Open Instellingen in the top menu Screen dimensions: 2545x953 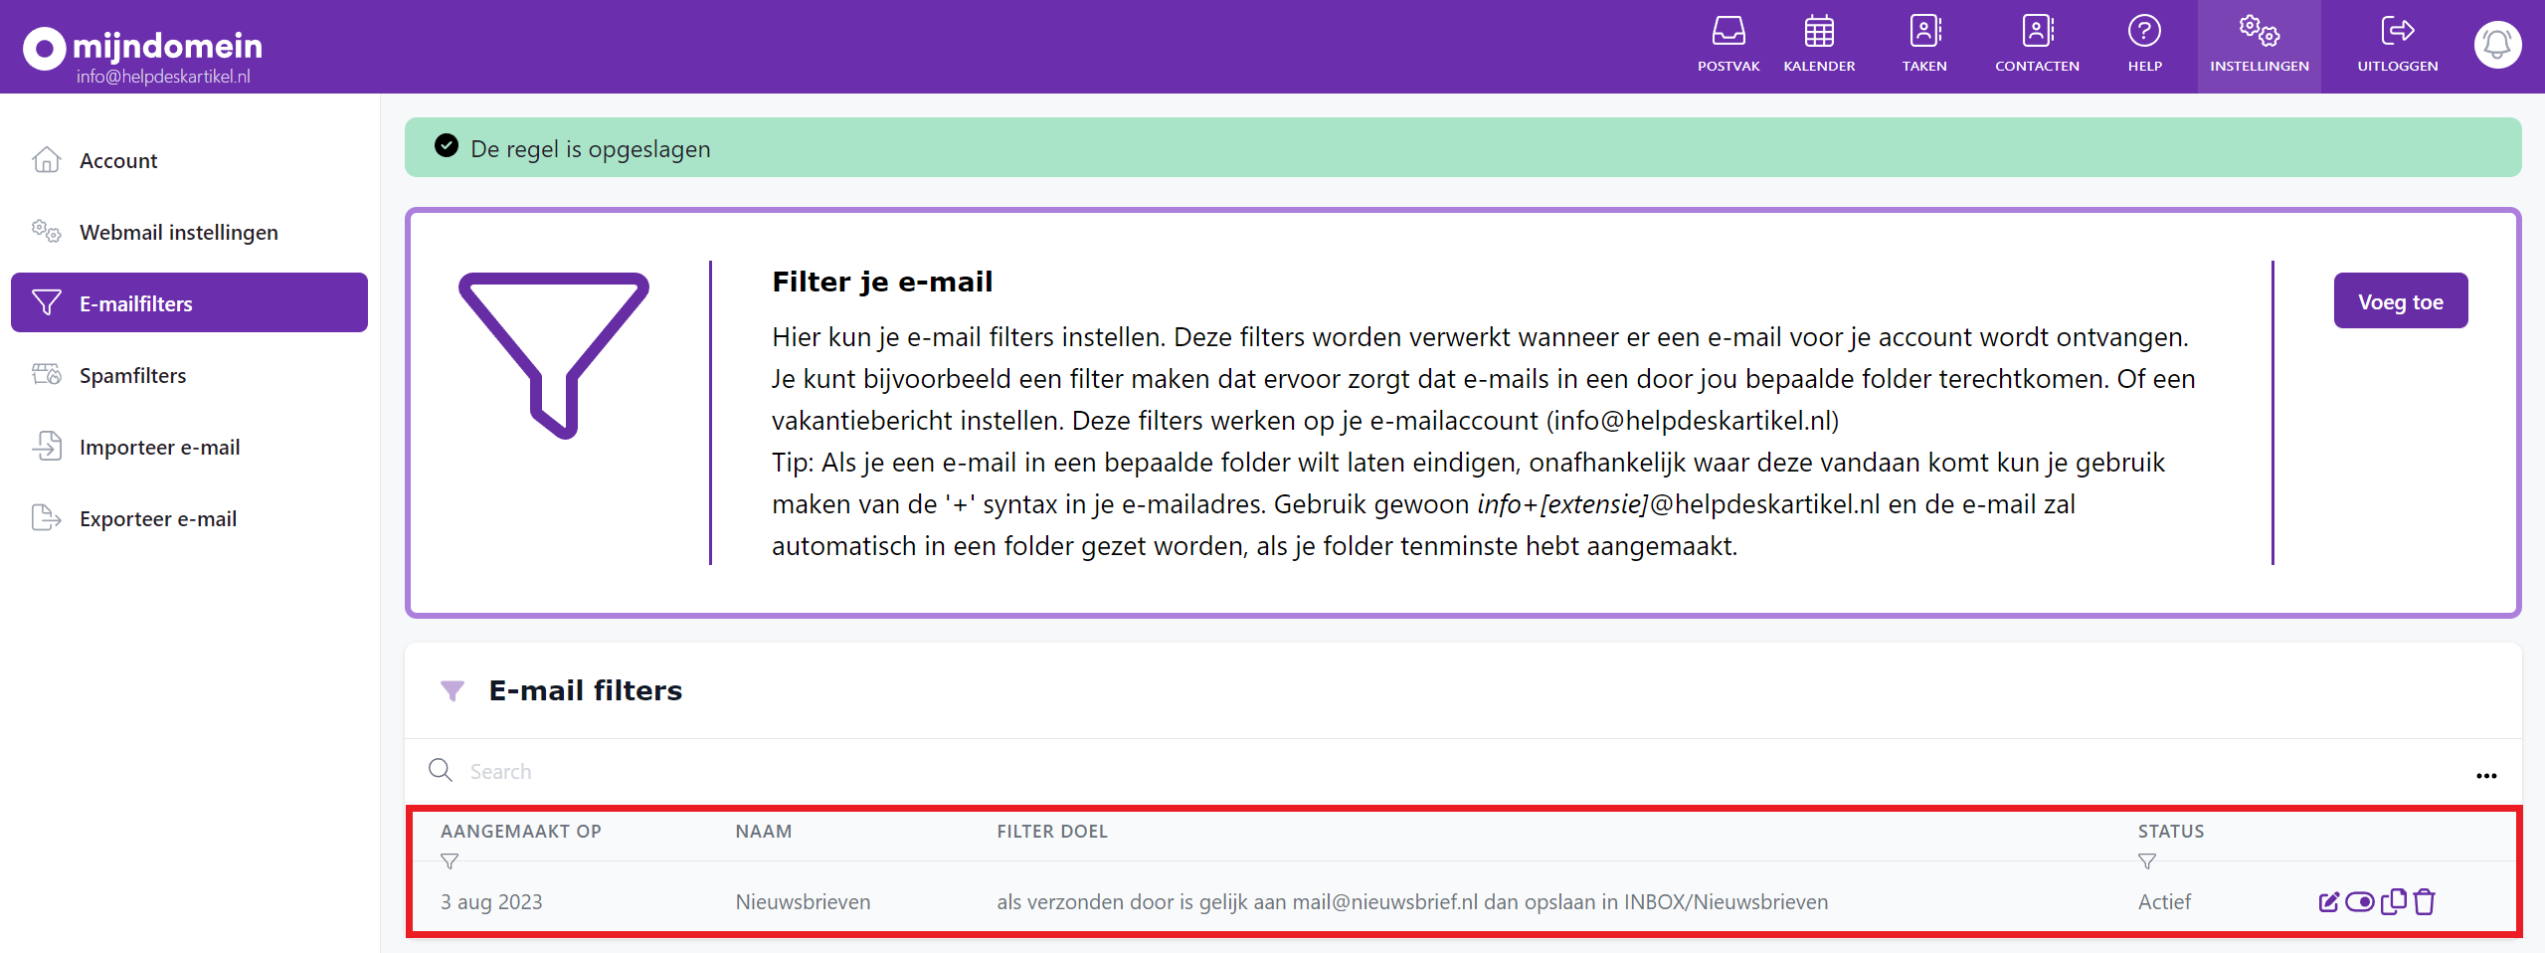click(2259, 45)
